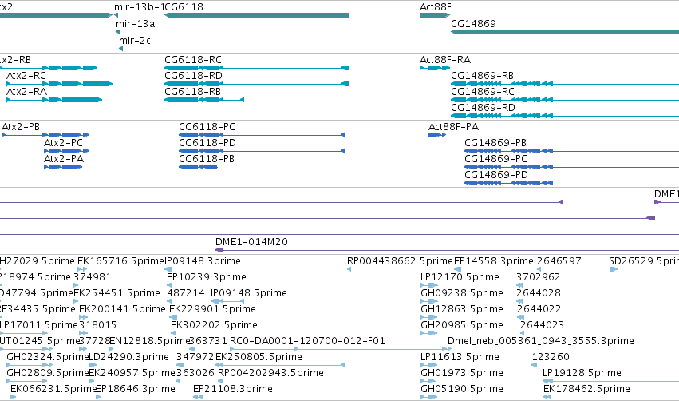Select the CG14869 gene bar
The width and height of the screenshot is (679, 401).
(x=565, y=32)
